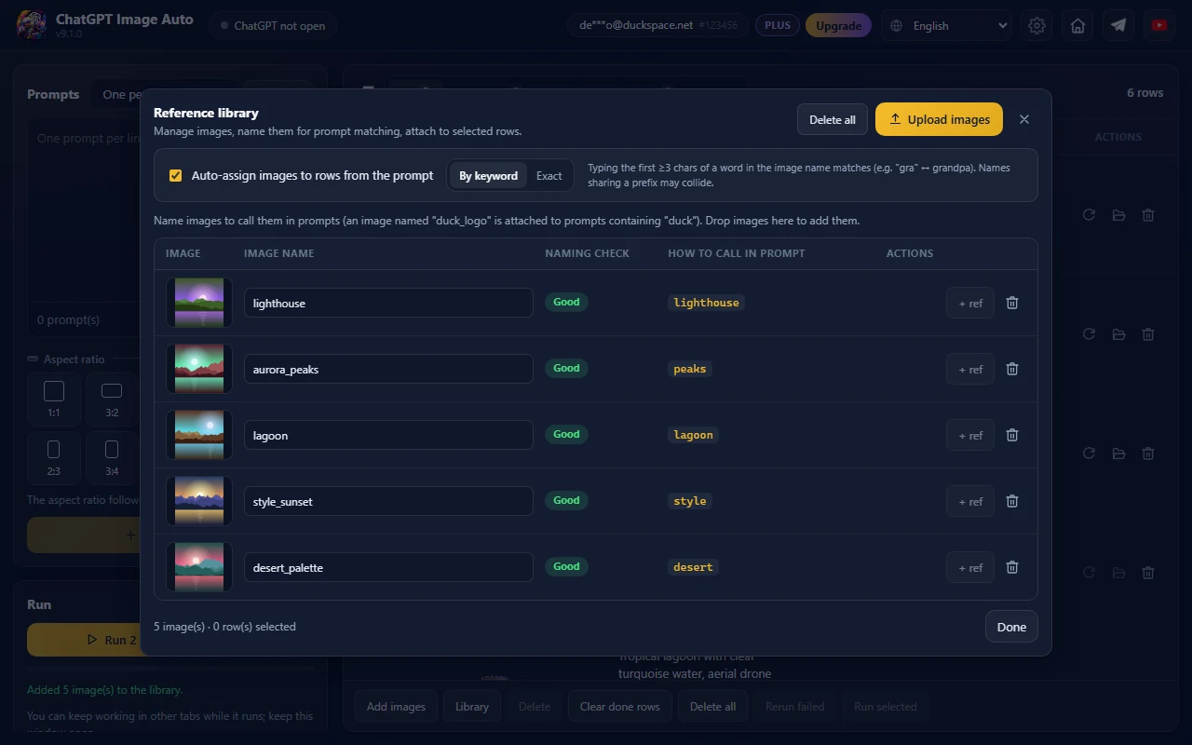Close the Reference library dialog
The width and height of the screenshot is (1192, 745).
click(x=1024, y=119)
